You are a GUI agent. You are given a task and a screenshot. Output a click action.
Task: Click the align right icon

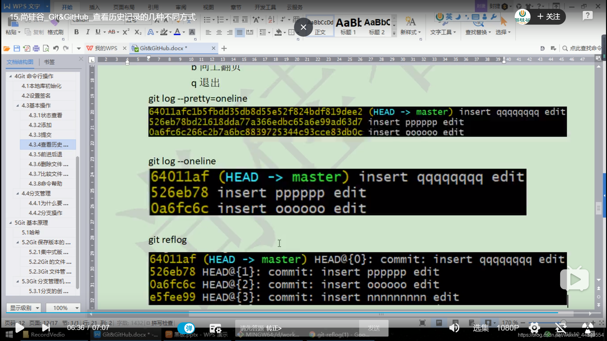point(230,32)
